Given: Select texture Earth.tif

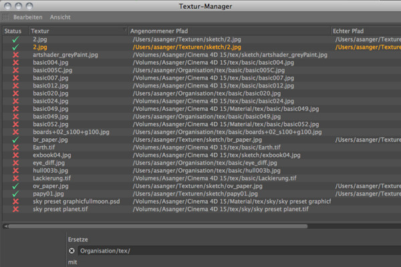Looking at the screenshot, I should [x=43, y=148].
